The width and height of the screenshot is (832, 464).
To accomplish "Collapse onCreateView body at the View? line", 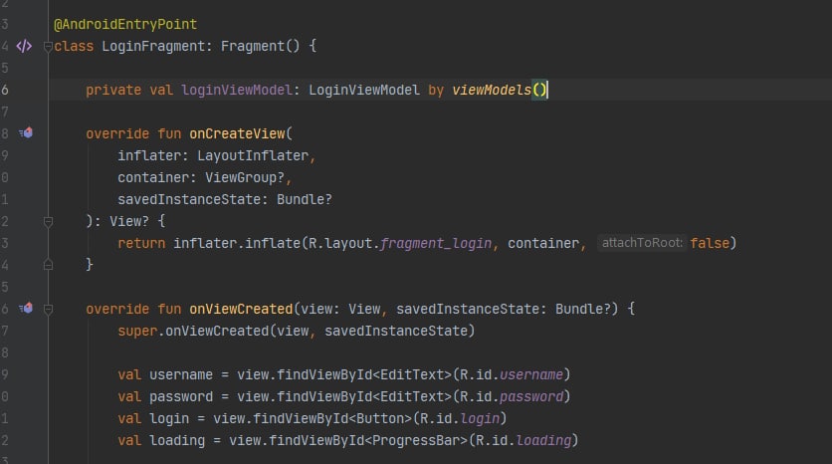I will click(x=48, y=221).
